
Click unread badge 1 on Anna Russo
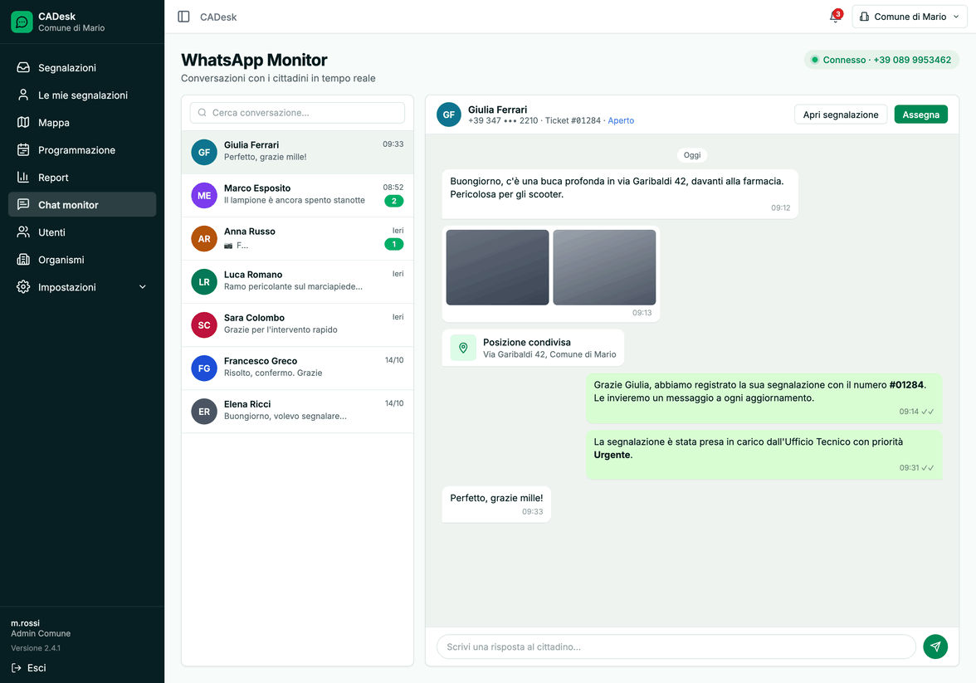pos(394,244)
